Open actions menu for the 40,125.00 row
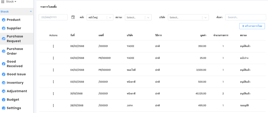This screenshot has width=268, height=113. 53,93
